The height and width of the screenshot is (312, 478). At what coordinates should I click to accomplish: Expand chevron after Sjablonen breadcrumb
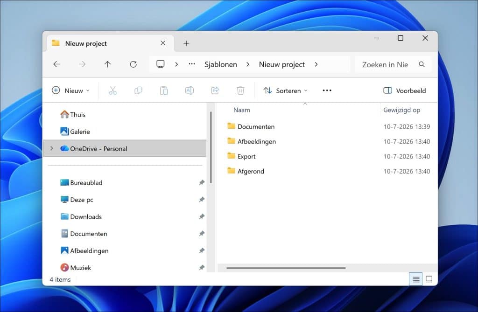point(248,64)
